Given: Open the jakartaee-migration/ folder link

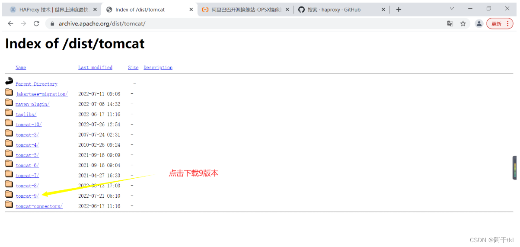Looking at the screenshot, I should point(41,94).
